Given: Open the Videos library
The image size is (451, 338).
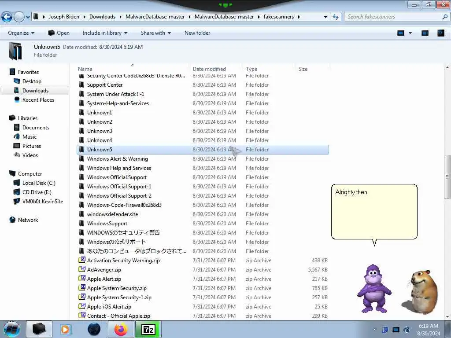Looking at the screenshot, I should 30,155.
